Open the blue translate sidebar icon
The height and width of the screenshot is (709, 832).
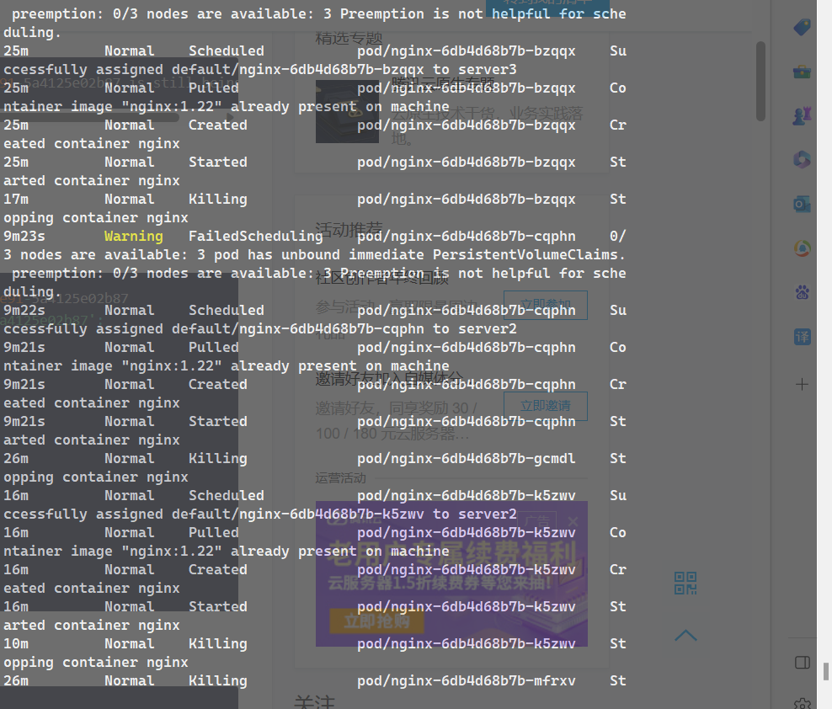pyautogui.click(x=802, y=337)
